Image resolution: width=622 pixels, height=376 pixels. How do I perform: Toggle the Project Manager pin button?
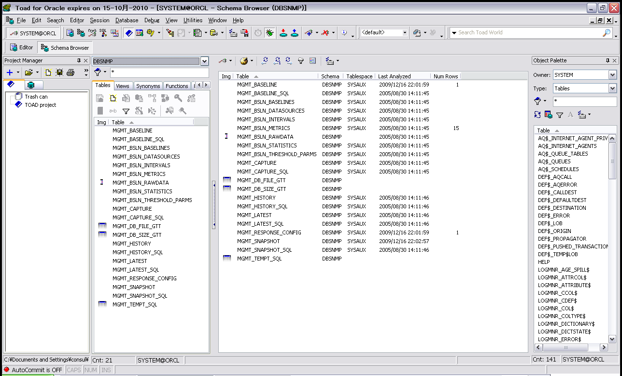coord(79,60)
